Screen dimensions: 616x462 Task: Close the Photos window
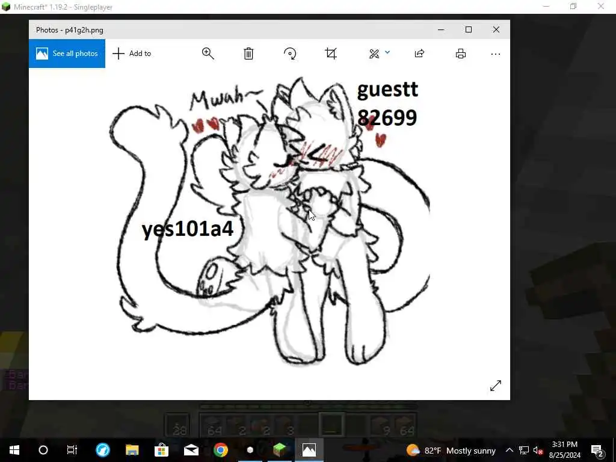coord(496,30)
